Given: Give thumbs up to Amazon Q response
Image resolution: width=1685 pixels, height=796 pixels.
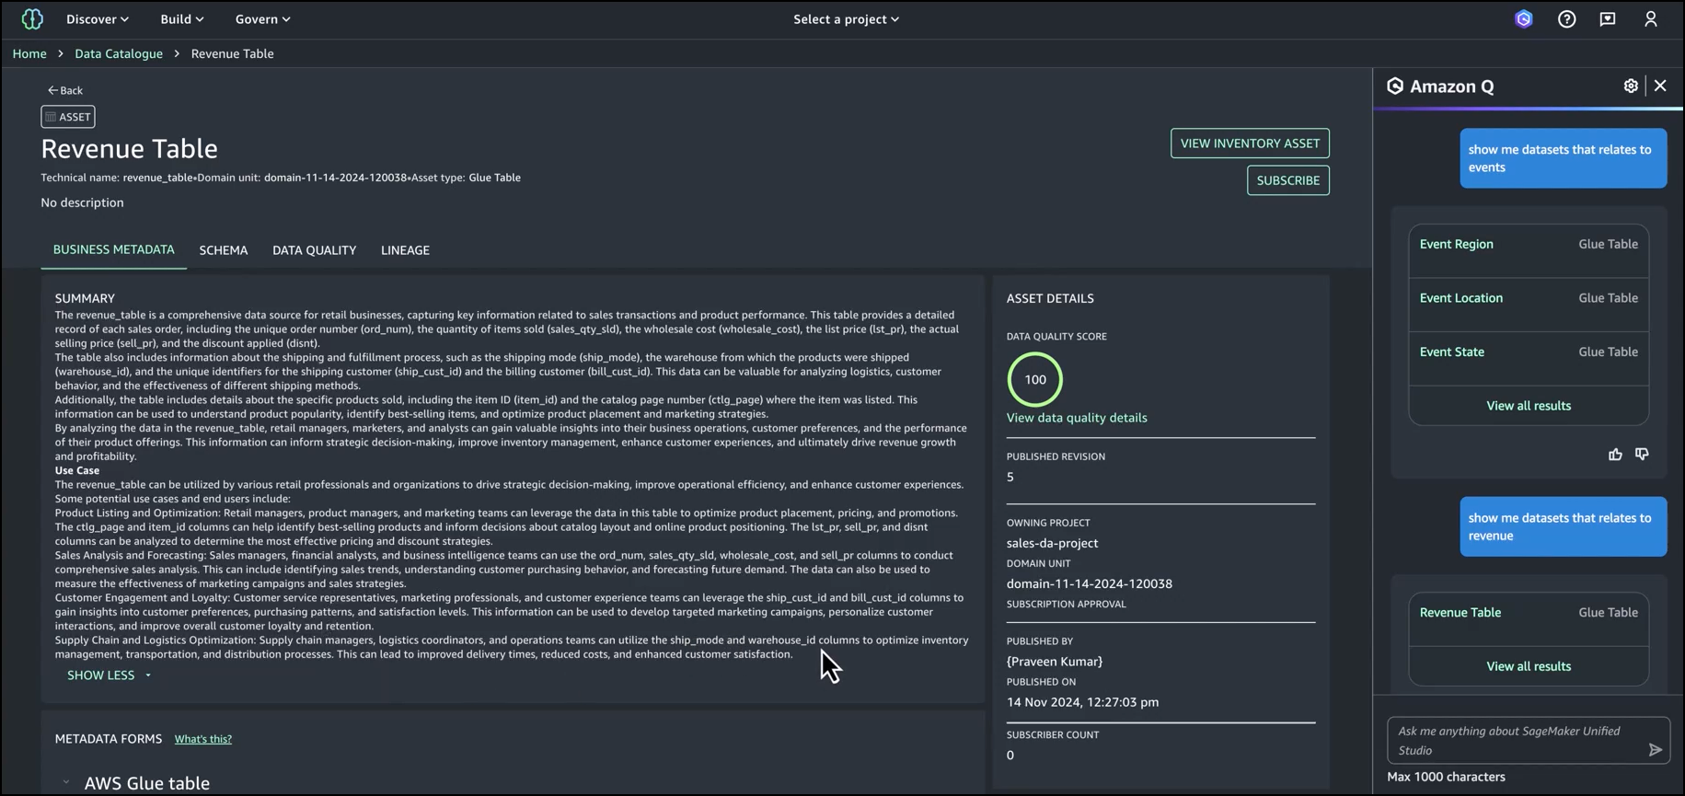Looking at the screenshot, I should (x=1615, y=455).
